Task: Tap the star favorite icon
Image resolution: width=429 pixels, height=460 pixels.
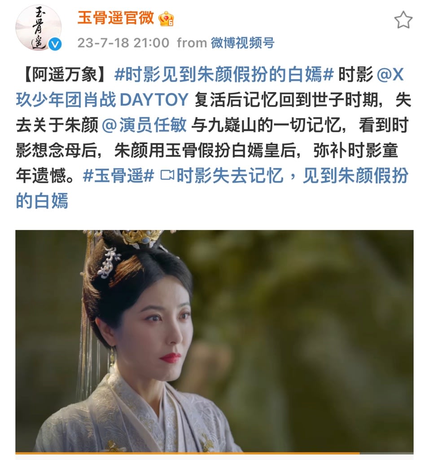Action: [403, 20]
